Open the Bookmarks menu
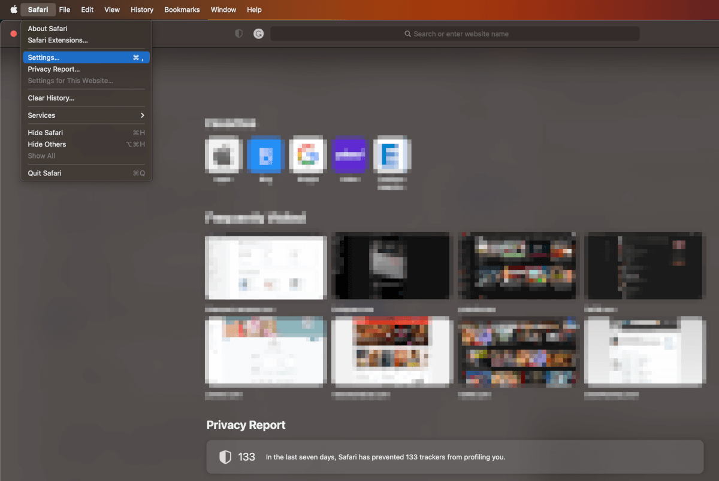The width and height of the screenshot is (719, 481). pyautogui.click(x=182, y=10)
